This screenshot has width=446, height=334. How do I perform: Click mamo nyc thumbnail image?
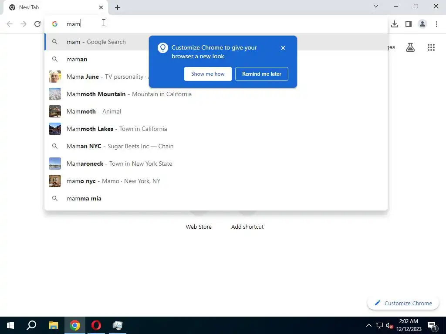(x=55, y=181)
